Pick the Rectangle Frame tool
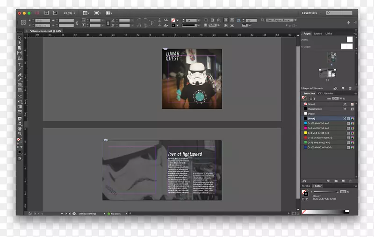 pyautogui.click(x=20, y=85)
